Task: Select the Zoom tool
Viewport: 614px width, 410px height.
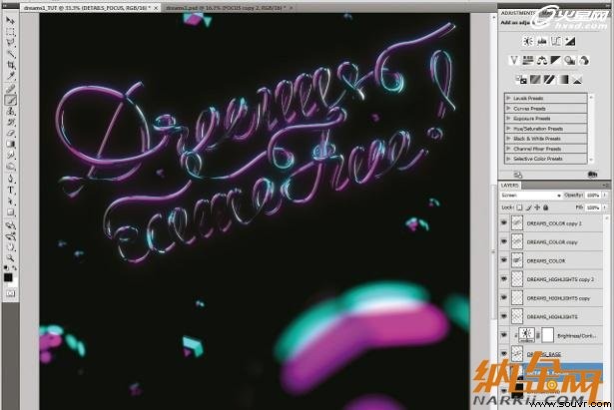Action: coord(11,257)
